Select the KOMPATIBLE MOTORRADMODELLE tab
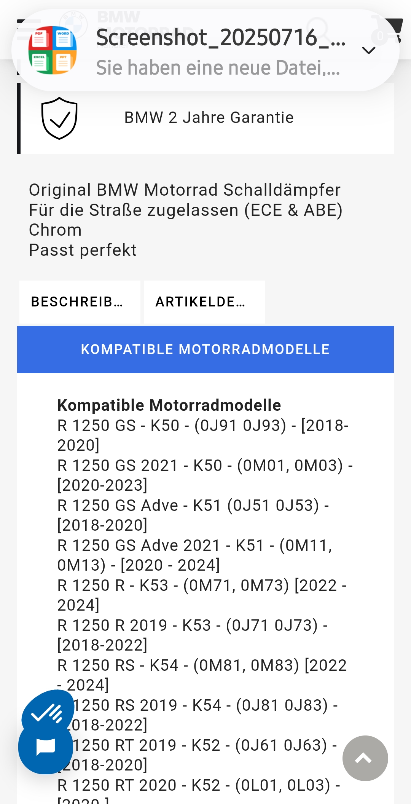 (x=205, y=349)
